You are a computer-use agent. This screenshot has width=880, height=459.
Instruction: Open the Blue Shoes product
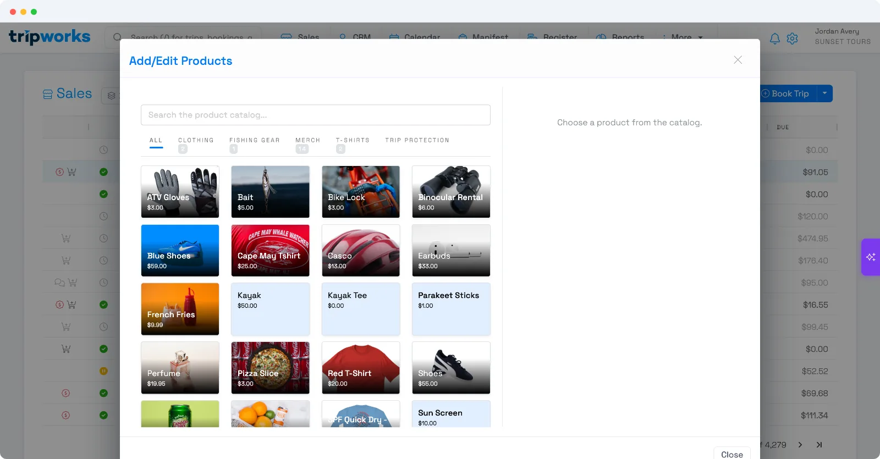click(x=180, y=250)
